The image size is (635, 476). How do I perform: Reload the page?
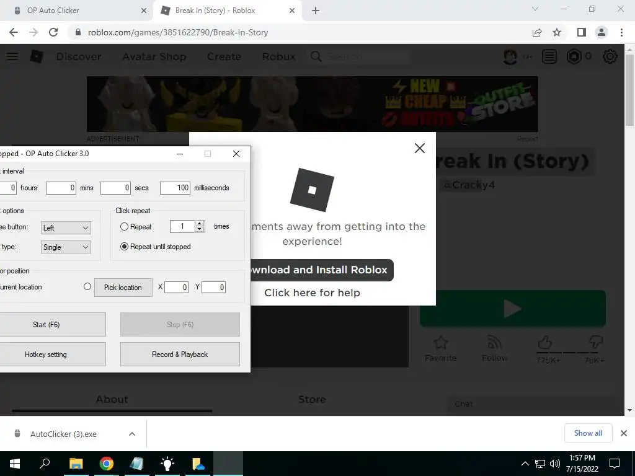pyautogui.click(x=53, y=32)
